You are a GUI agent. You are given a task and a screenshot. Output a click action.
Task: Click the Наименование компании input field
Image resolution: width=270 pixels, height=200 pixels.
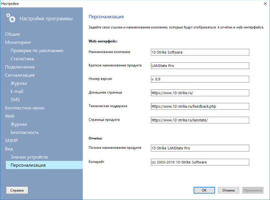pyautogui.click(x=200, y=52)
